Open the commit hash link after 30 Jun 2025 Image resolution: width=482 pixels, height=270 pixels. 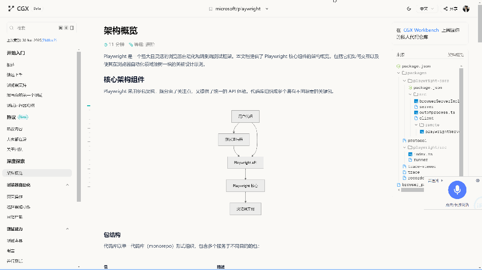49,40
